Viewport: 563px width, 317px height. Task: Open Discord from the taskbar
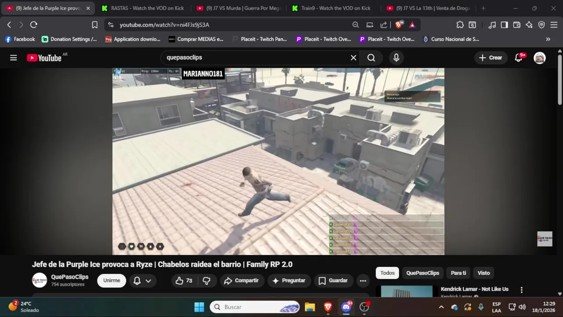(x=346, y=307)
